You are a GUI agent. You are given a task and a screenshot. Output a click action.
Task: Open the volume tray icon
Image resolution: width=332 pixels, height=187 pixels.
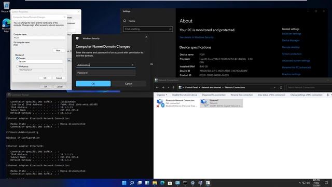[308, 183]
